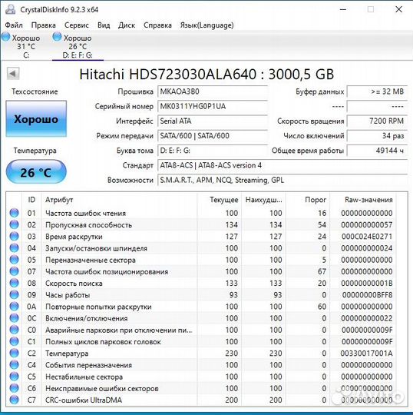Click the SATA/600 transfer mode field
The height and width of the screenshot is (415, 413).
[x=213, y=136]
